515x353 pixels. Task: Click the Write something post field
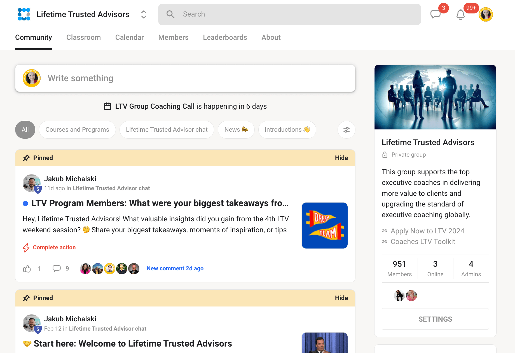(185, 78)
